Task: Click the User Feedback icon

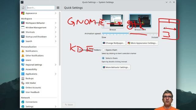Action: click(23, 92)
